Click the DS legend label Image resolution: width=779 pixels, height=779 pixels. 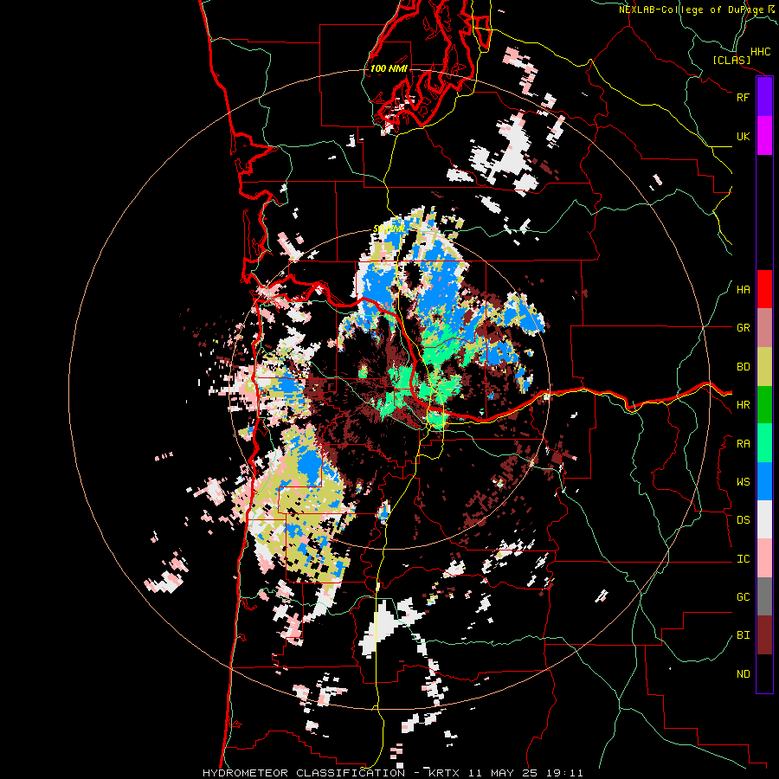(743, 520)
